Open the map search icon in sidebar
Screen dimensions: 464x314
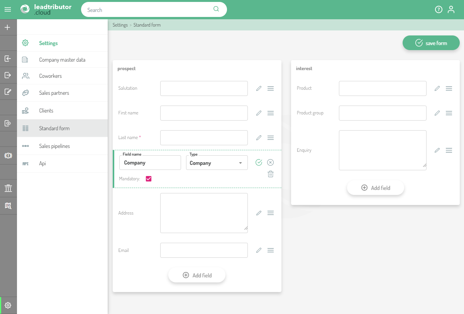(x=8, y=206)
